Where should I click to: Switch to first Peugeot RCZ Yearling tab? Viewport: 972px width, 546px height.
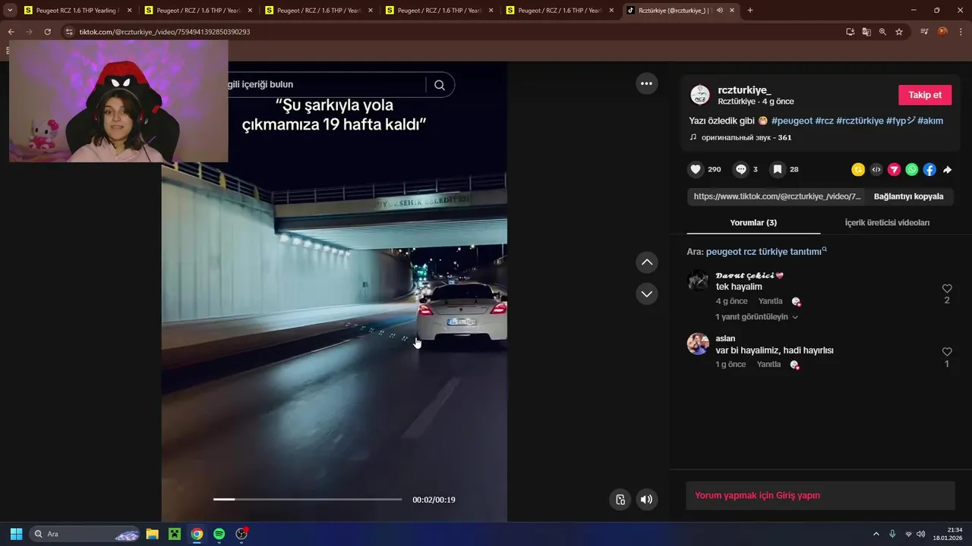click(77, 11)
